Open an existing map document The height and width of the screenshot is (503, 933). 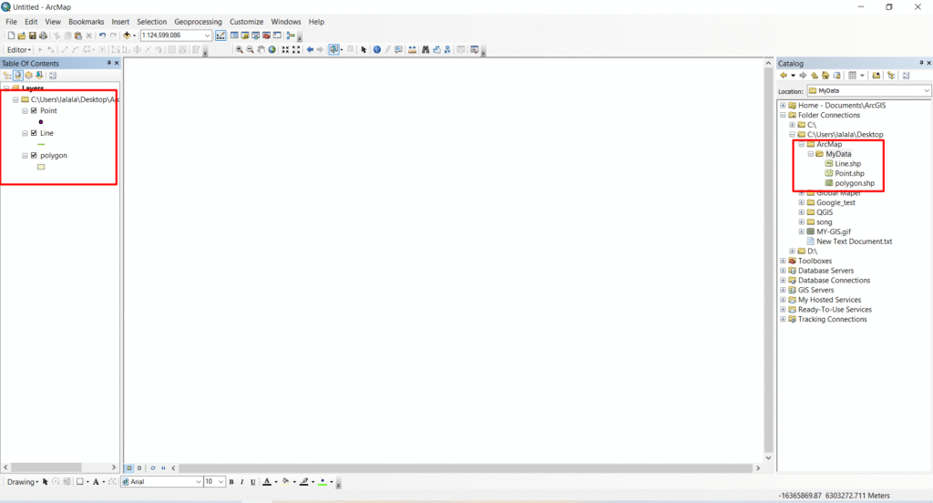pos(22,36)
